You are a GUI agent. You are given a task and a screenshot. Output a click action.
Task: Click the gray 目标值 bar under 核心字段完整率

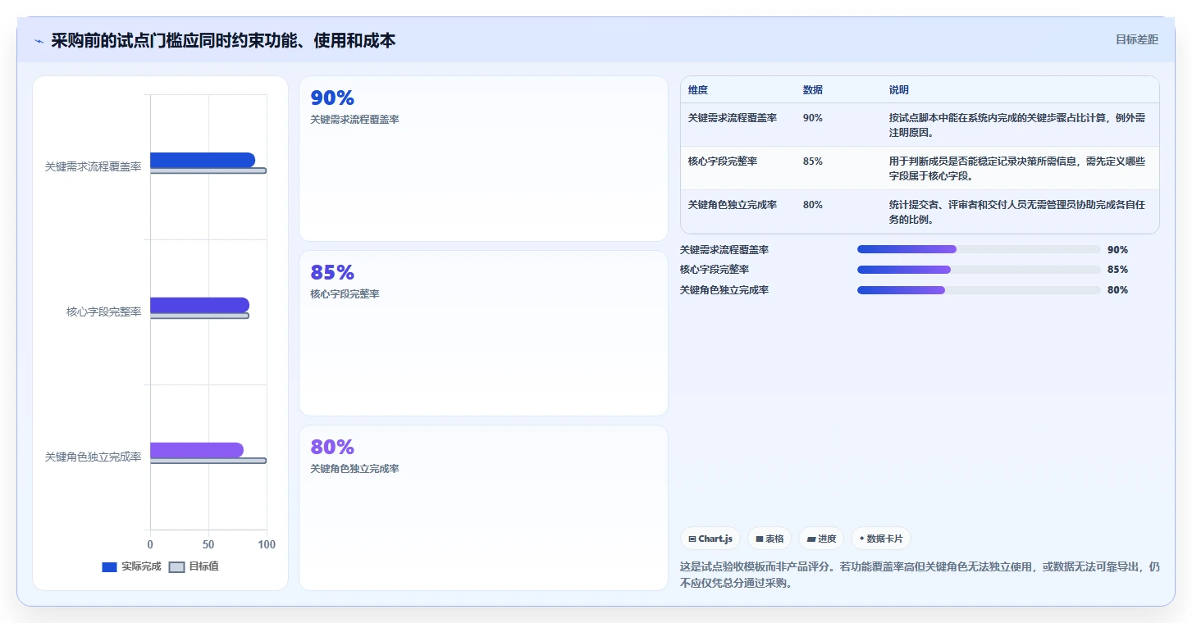(x=199, y=316)
